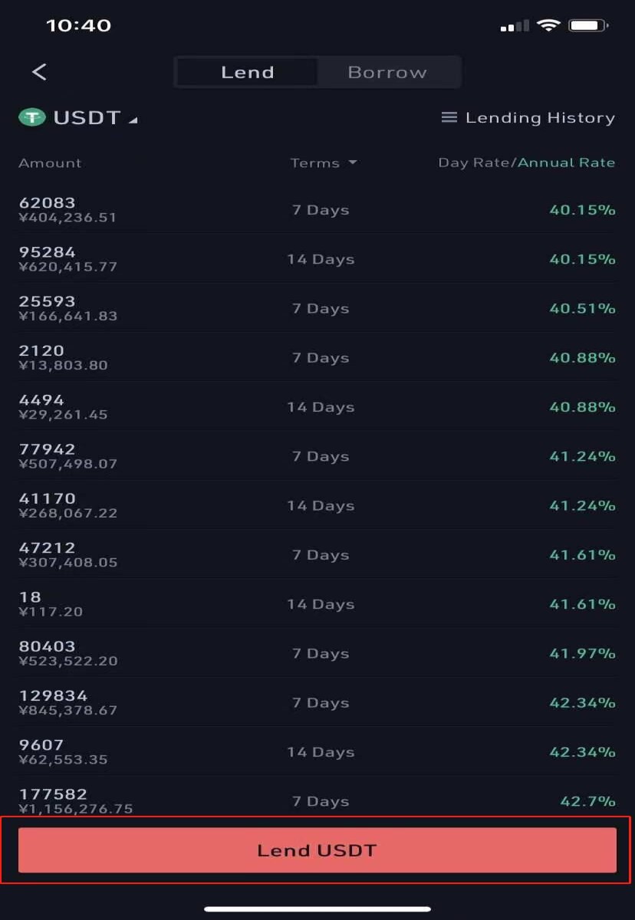635x920 pixels.
Task: Go back using the left arrow
Action: pyautogui.click(x=39, y=72)
